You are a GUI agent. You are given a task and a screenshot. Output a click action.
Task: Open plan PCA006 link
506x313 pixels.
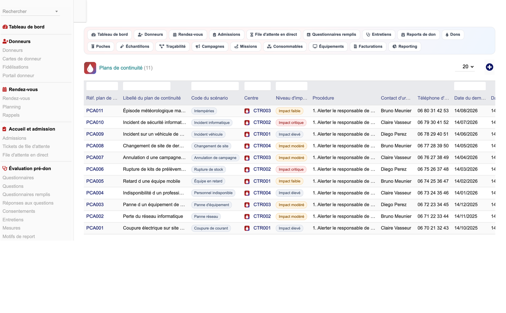coord(95,169)
